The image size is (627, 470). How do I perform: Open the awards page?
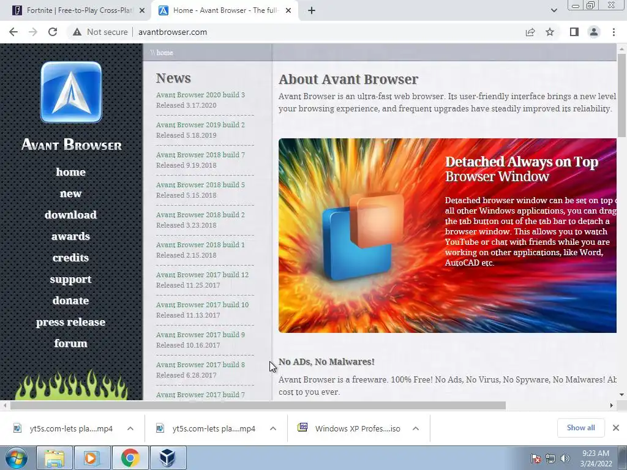tap(71, 236)
